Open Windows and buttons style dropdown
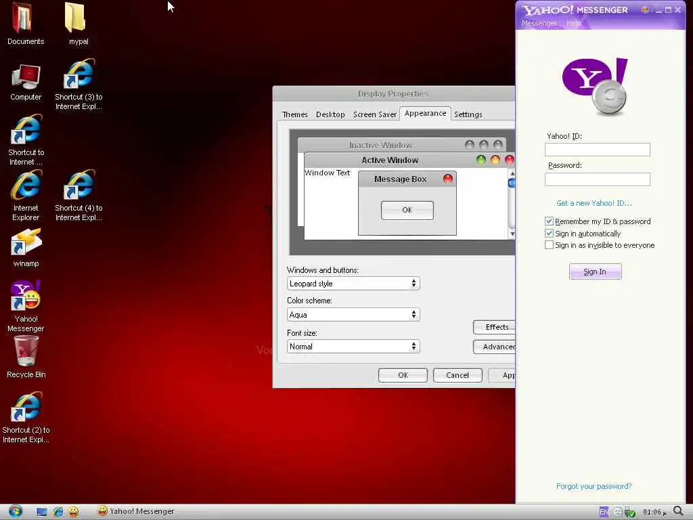The height and width of the screenshot is (520, 693). pyautogui.click(x=353, y=284)
